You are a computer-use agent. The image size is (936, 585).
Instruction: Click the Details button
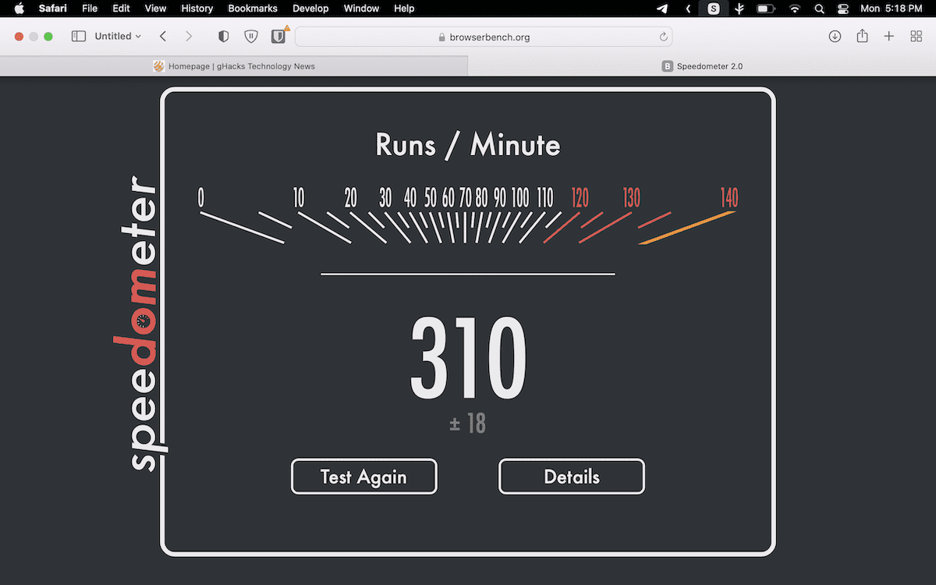(x=572, y=477)
